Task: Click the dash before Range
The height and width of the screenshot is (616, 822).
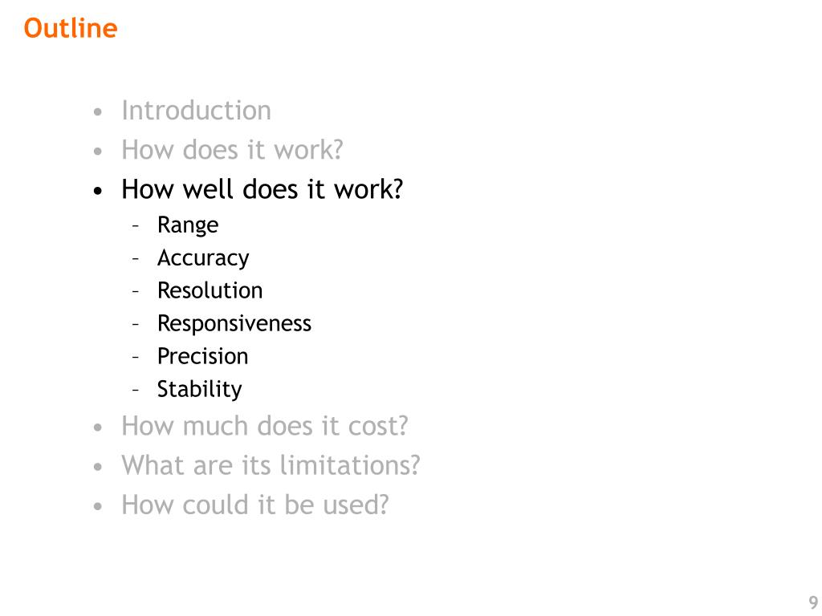Action: (x=136, y=226)
